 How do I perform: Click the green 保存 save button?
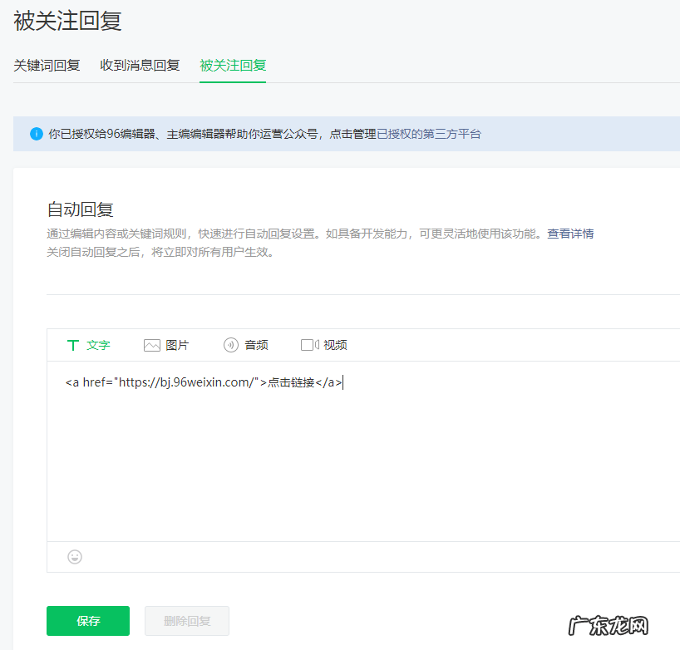tap(87, 621)
